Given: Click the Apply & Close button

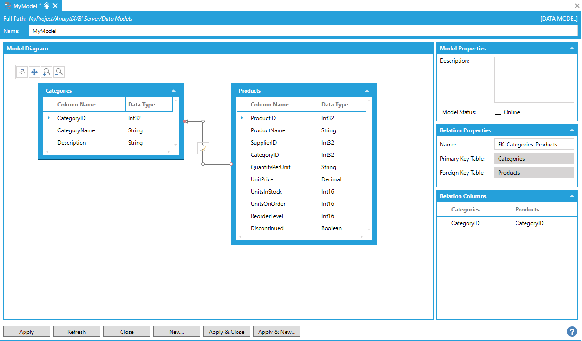Looking at the screenshot, I should [x=227, y=332].
